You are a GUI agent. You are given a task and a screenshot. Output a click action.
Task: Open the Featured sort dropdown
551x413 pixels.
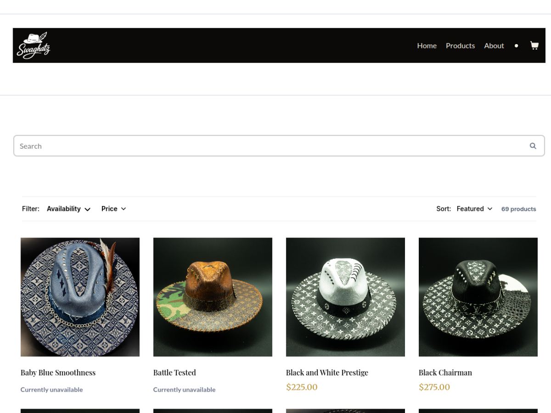474,209
